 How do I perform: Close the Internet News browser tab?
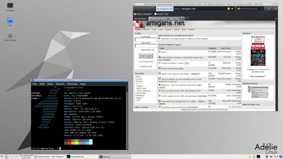[x=183, y=18]
